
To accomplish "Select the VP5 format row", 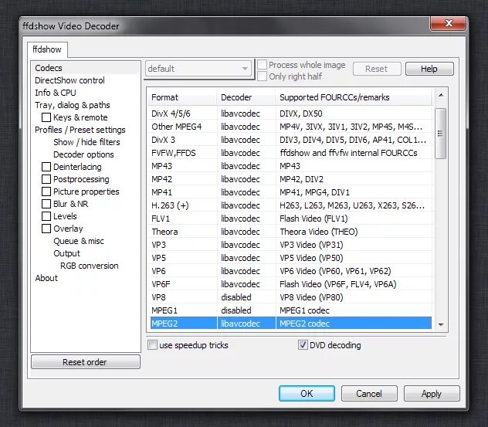I will (x=290, y=258).
